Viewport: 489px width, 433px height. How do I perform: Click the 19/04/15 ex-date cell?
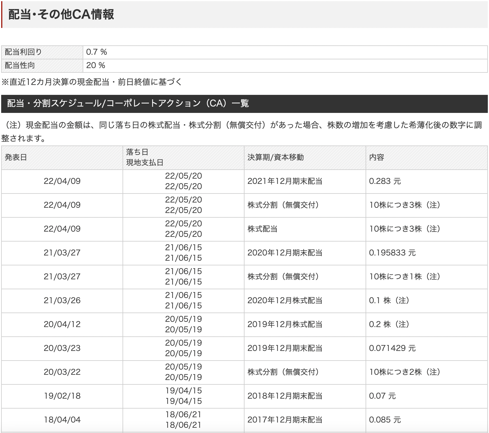click(183, 396)
